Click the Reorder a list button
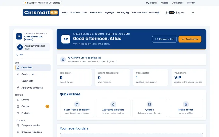The image size is (219, 137). pyautogui.click(x=164, y=39)
